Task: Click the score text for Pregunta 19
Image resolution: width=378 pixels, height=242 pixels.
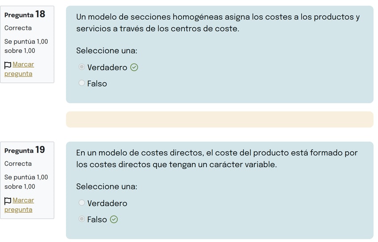Action: pyautogui.click(x=26, y=181)
